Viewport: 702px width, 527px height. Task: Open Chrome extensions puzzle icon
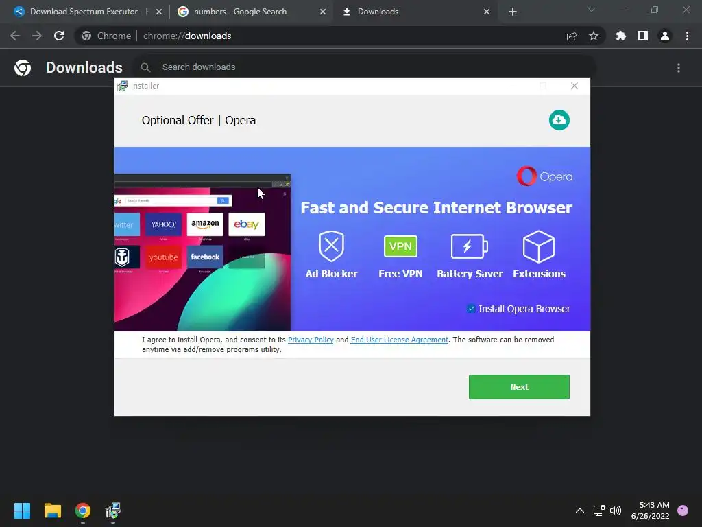pyautogui.click(x=621, y=36)
